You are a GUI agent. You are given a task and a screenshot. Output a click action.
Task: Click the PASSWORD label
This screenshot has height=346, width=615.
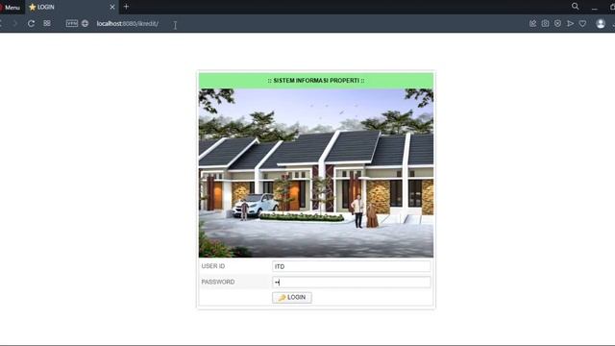point(218,282)
